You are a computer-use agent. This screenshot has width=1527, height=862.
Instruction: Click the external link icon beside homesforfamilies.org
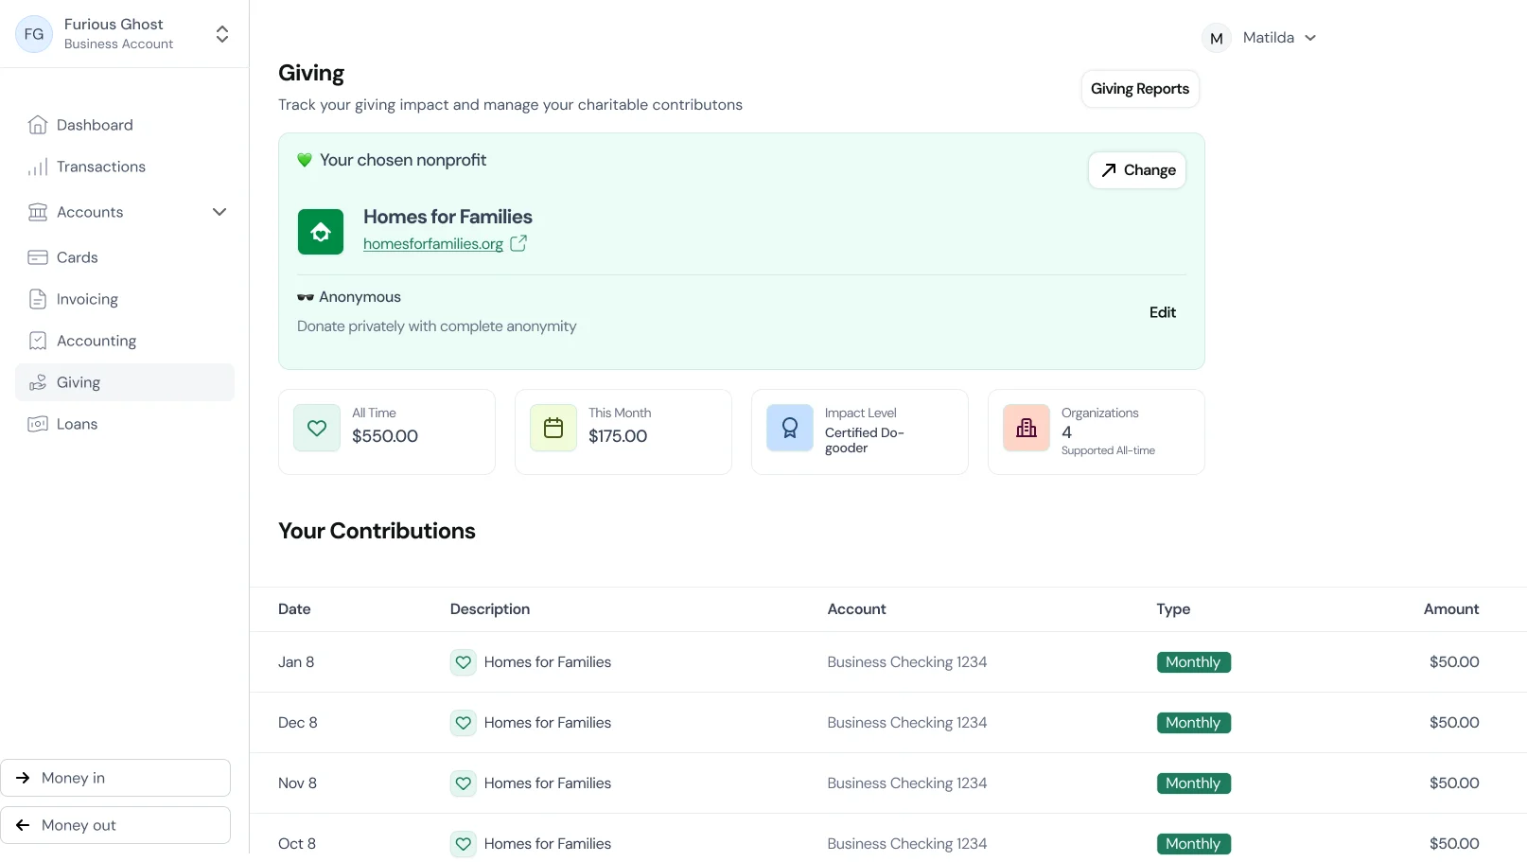point(518,243)
